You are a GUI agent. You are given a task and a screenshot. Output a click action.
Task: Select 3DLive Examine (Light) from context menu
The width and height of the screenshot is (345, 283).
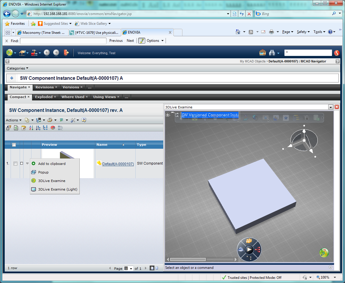coord(58,189)
